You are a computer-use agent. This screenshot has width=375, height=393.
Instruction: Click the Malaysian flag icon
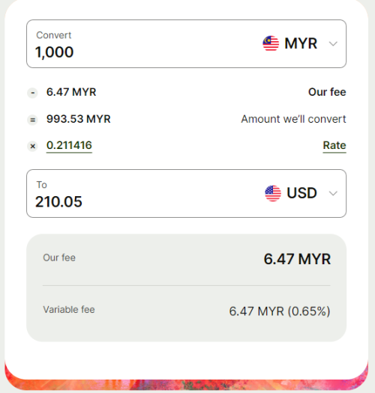tap(271, 43)
